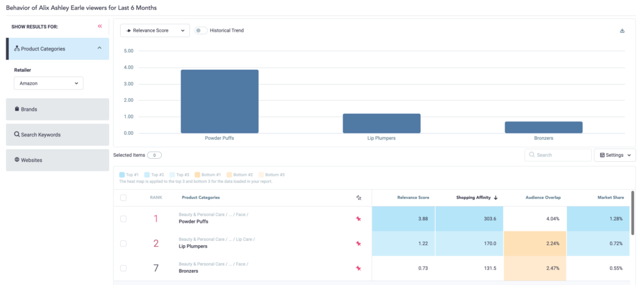Screen dimensions: 638x285
Task: Click the pink star icon for Bronzers
Action: (x=358, y=268)
